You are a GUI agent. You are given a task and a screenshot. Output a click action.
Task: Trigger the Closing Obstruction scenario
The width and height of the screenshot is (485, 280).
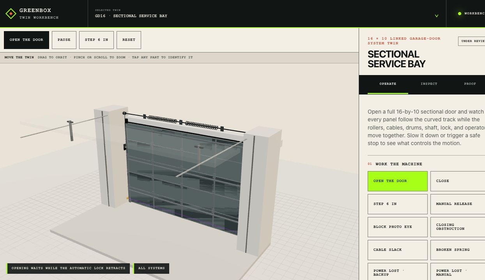(458, 227)
